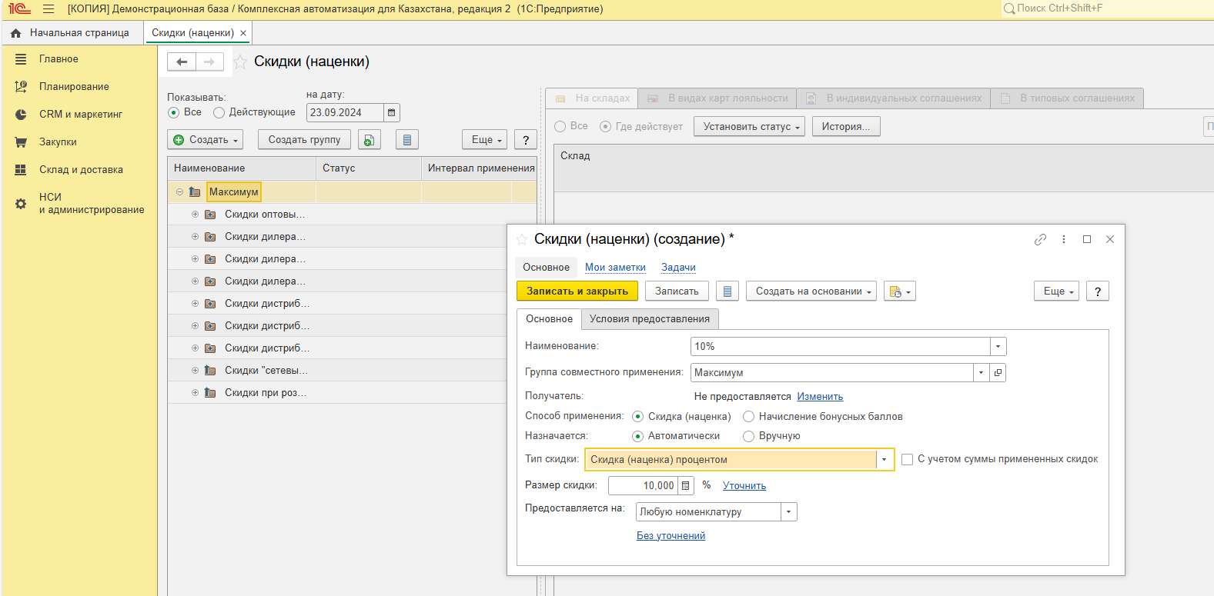Click the Уточнить link
This screenshot has width=1214, height=596.
744,486
